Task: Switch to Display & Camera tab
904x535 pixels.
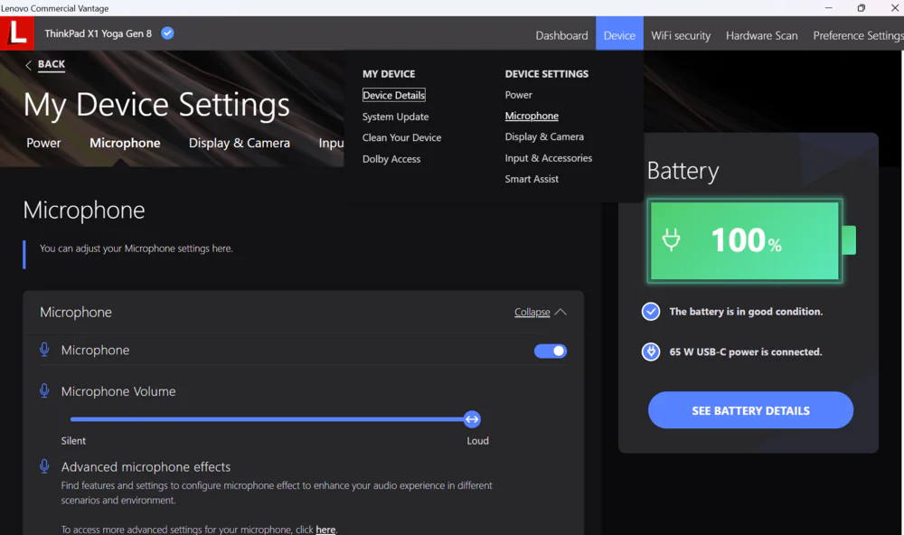Action: [x=240, y=143]
